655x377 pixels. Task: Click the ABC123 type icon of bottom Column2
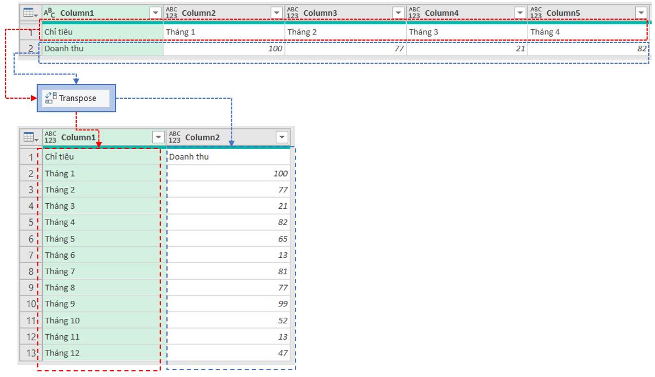tap(175, 137)
